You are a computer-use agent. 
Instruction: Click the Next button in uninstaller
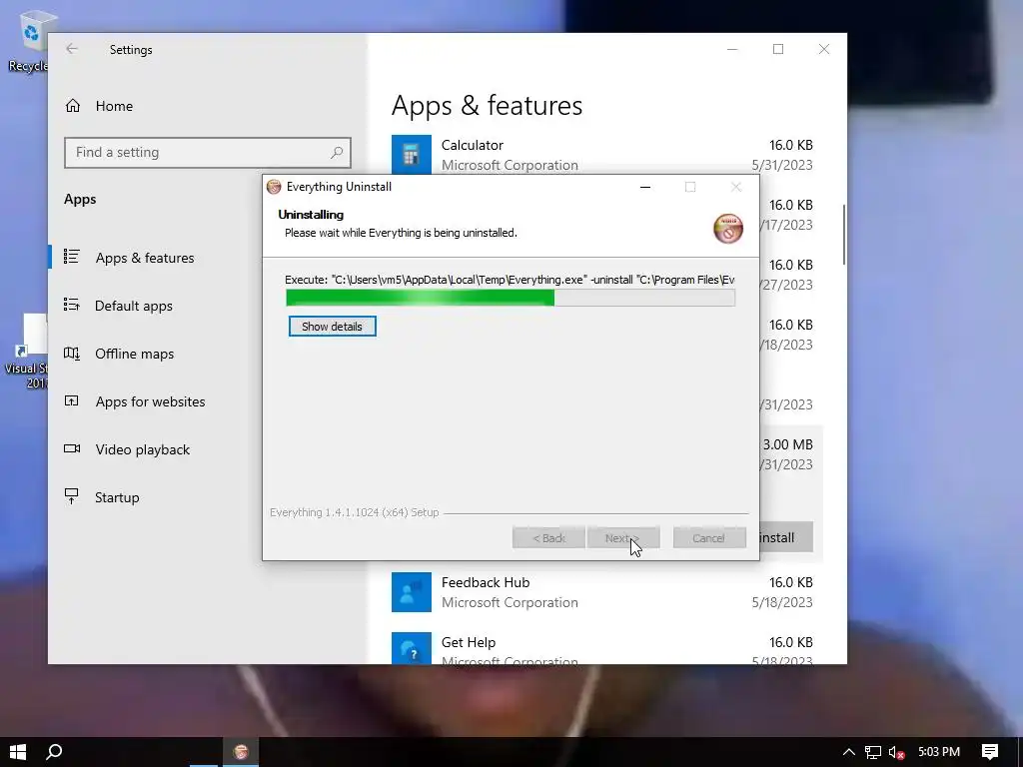[623, 538]
